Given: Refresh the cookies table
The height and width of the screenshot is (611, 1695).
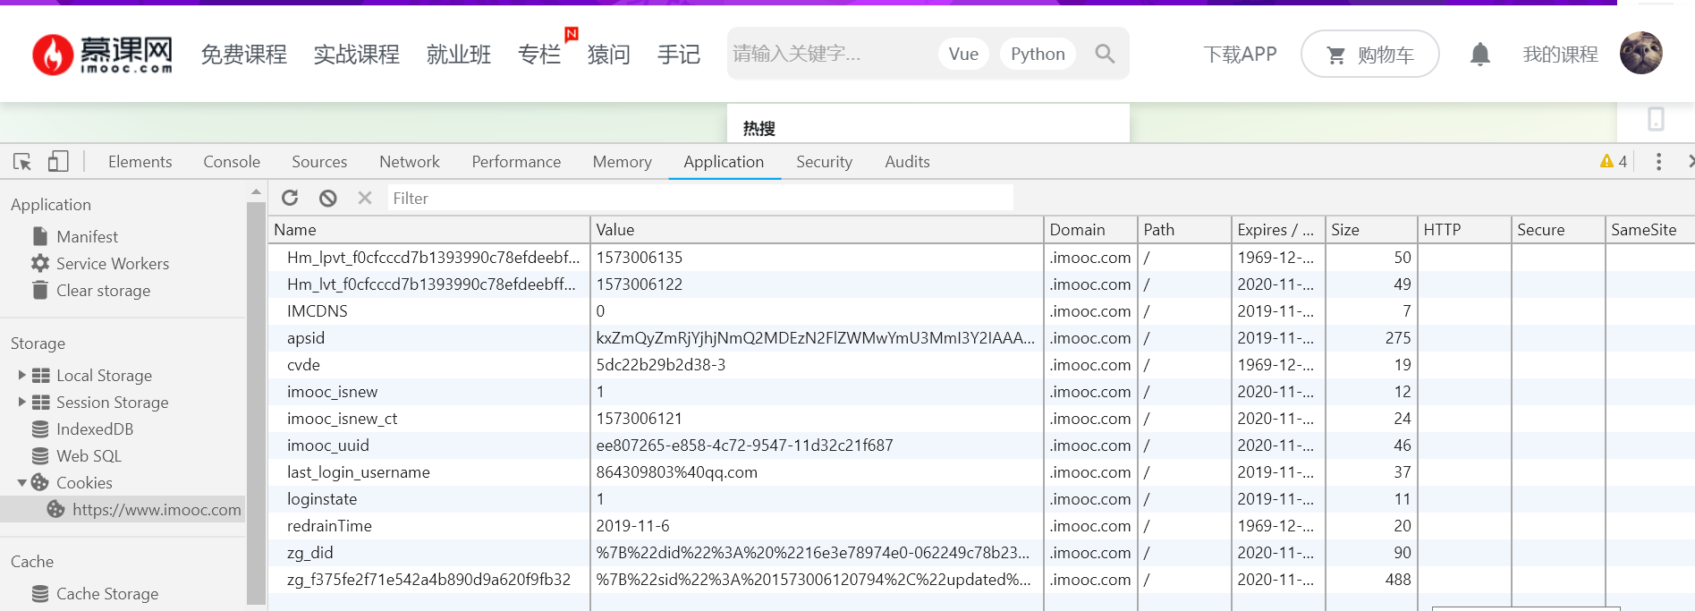Looking at the screenshot, I should pyautogui.click(x=290, y=198).
